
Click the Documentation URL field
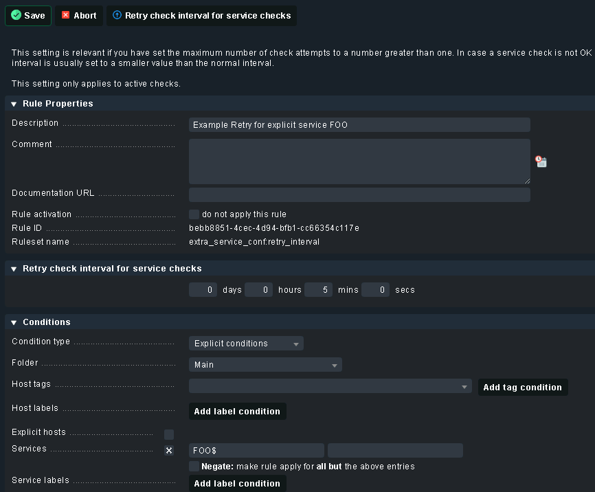pos(359,195)
